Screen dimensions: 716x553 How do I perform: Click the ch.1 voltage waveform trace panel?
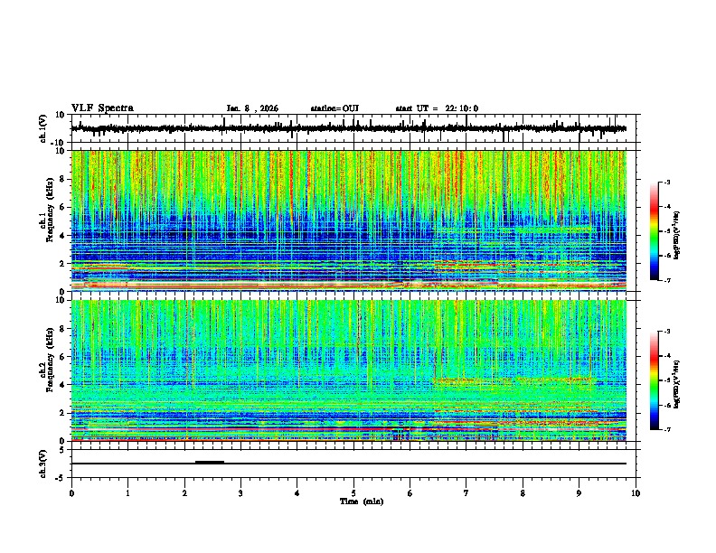pyautogui.click(x=355, y=128)
